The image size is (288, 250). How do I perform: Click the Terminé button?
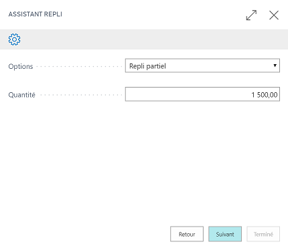(263, 234)
